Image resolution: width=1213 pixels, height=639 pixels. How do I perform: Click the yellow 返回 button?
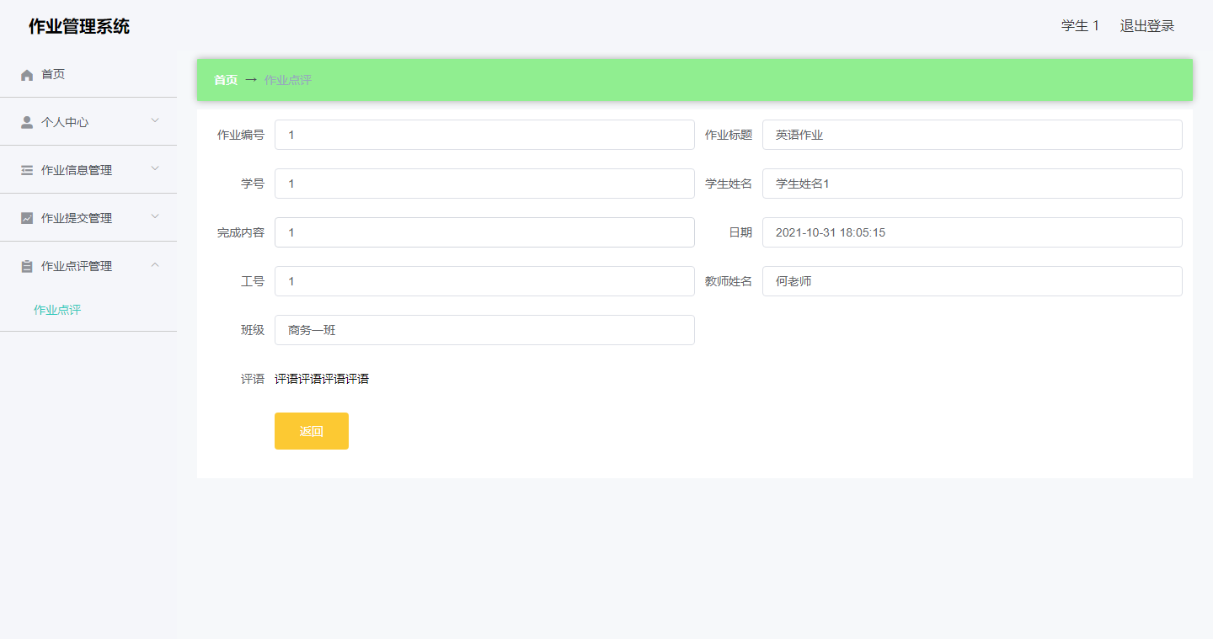pyautogui.click(x=312, y=431)
